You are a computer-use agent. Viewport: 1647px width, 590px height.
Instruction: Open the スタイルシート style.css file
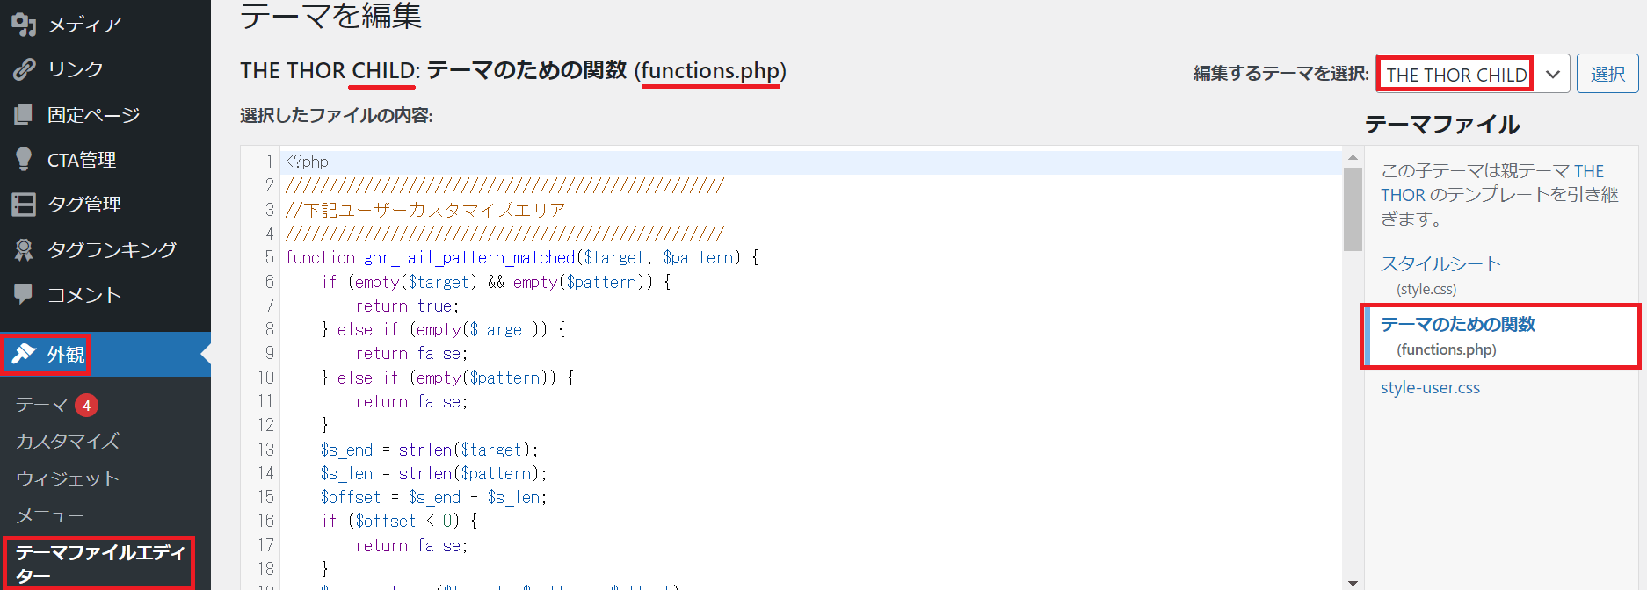click(1440, 264)
